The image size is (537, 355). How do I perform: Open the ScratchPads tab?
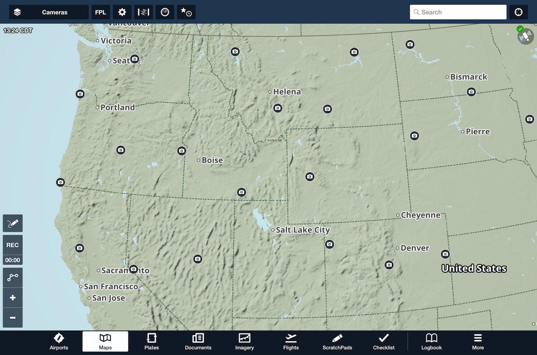[337, 342]
